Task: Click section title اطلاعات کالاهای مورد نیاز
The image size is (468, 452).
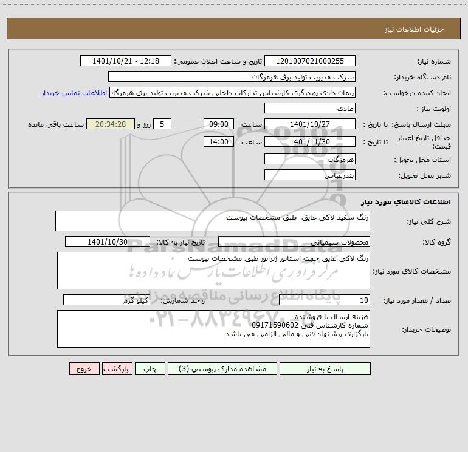Action: tap(405, 202)
